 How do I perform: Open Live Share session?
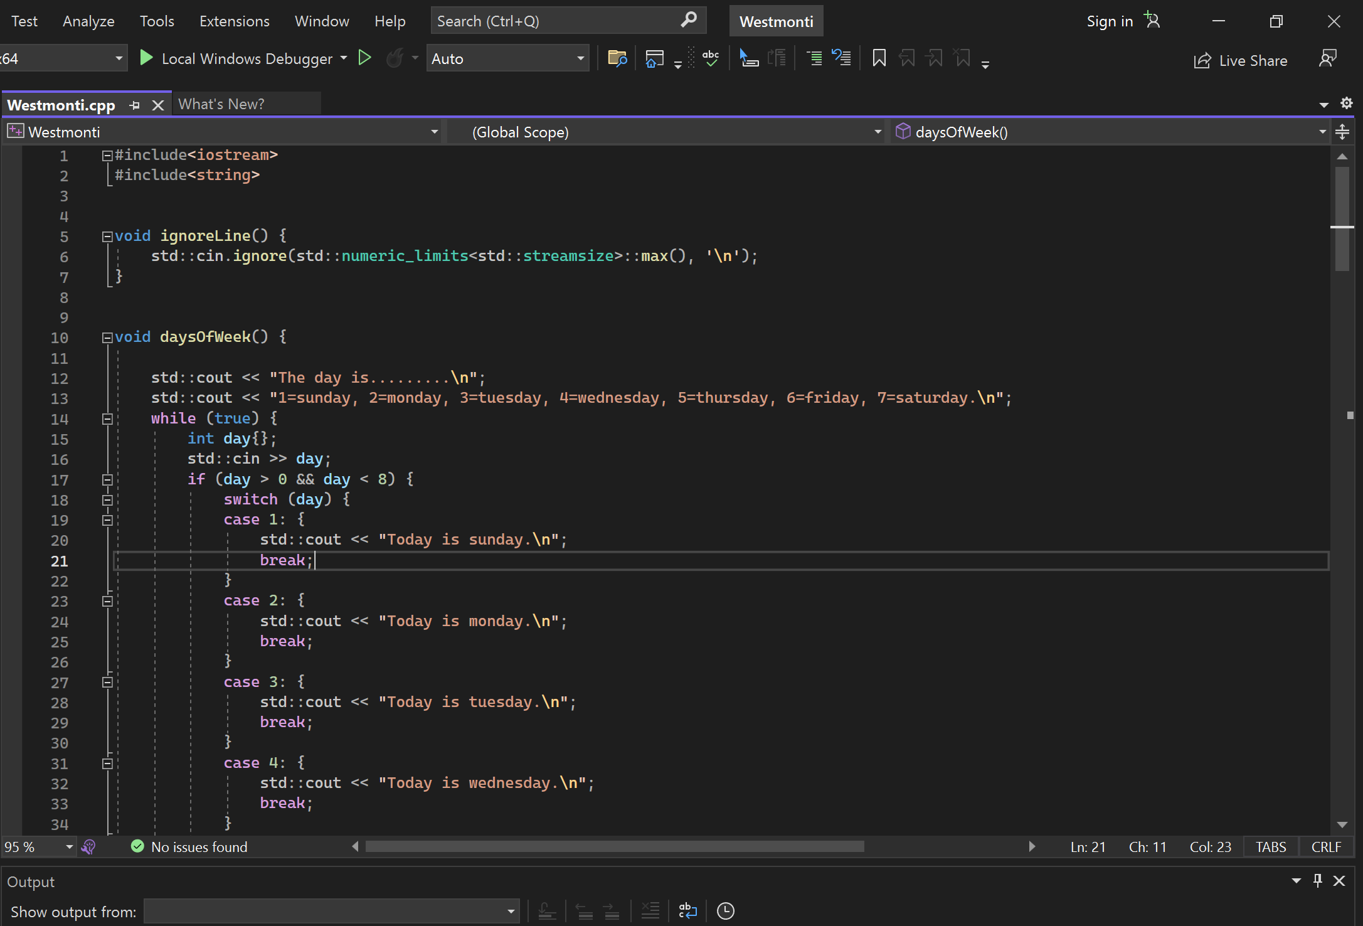[1241, 60]
